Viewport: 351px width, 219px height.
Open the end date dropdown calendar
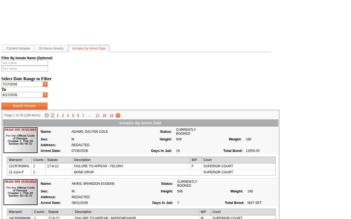pyautogui.click(x=45, y=95)
